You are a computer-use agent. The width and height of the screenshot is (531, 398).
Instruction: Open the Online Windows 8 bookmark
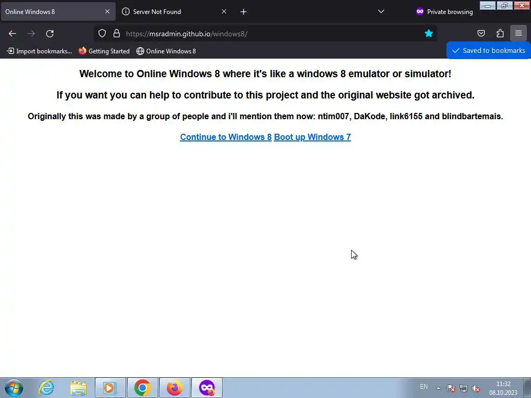(166, 51)
